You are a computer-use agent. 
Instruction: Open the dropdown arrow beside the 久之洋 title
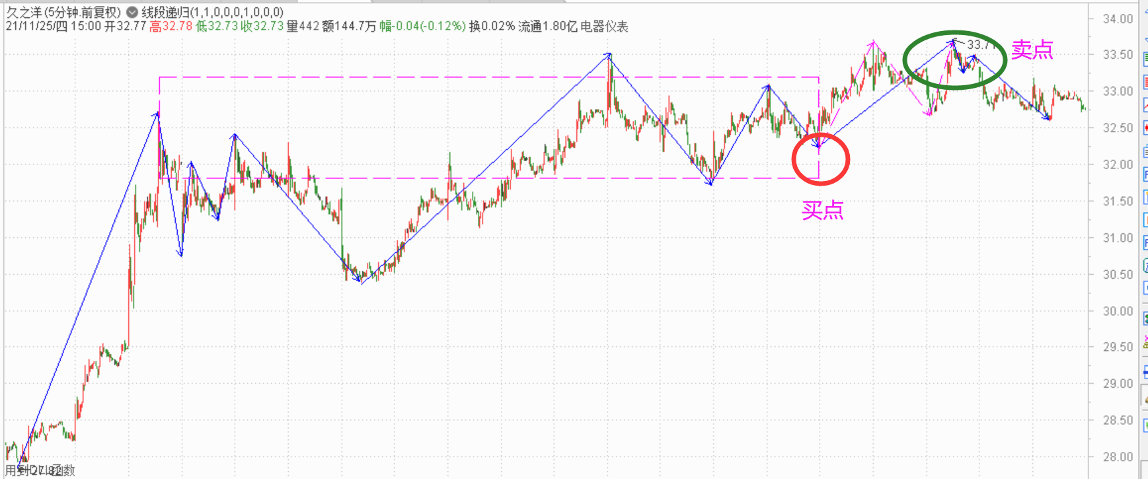132,13
